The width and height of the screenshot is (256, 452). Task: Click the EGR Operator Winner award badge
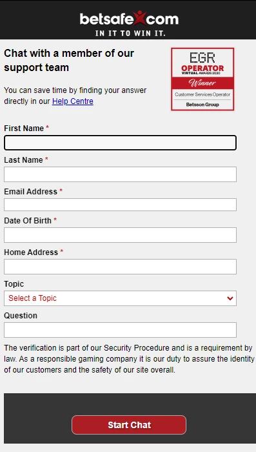pyautogui.click(x=202, y=79)
